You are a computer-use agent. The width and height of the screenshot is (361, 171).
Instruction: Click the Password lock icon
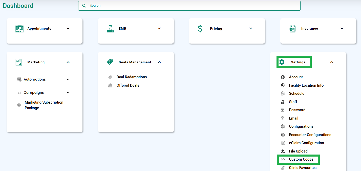click(x=283, y=110)
